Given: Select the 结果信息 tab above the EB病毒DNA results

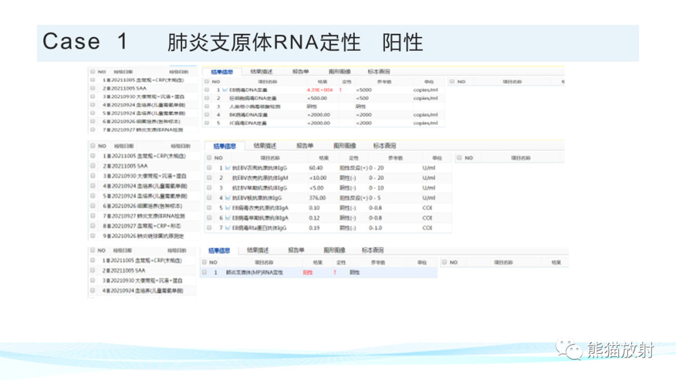Looking at the screenshot, I should (x=222, y=72).
